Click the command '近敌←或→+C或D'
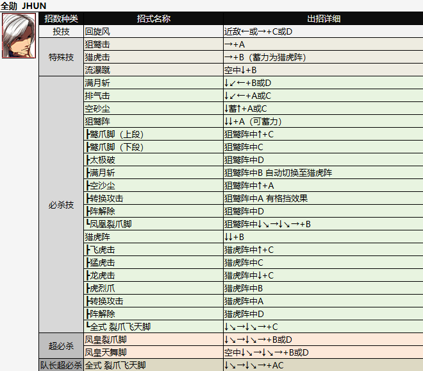This screenshot has width=423, height=371. (x=258, y=31)
